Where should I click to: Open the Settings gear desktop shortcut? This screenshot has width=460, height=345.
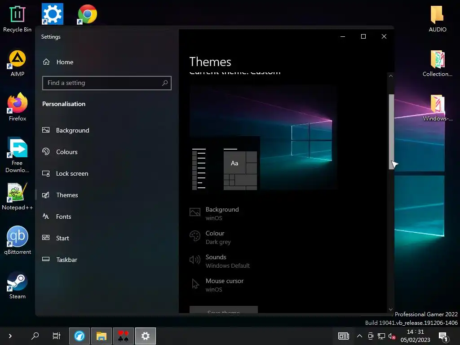(x=53, y=14)
